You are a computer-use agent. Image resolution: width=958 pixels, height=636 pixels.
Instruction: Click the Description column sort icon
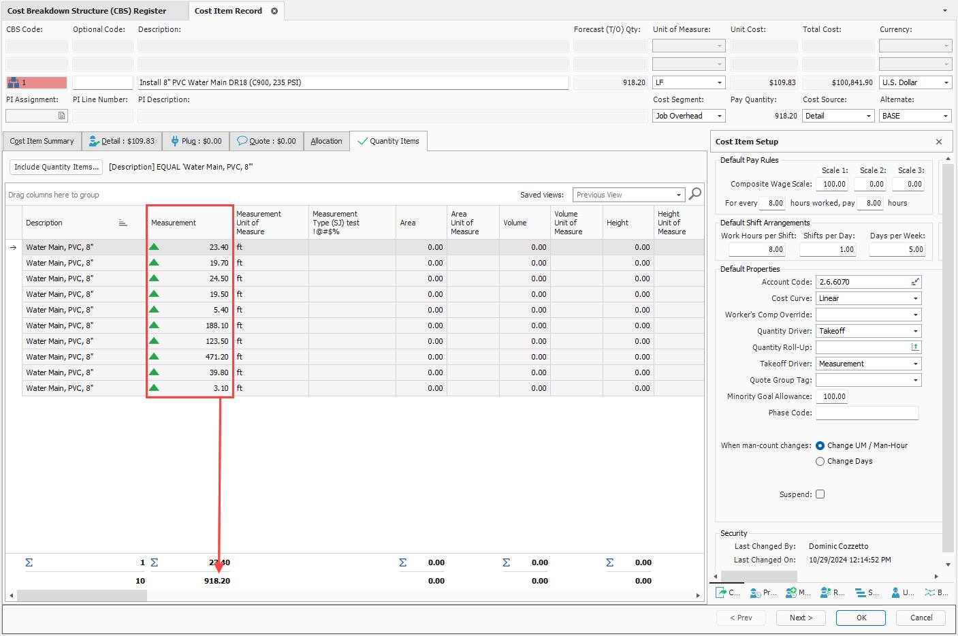click(123, 223)
